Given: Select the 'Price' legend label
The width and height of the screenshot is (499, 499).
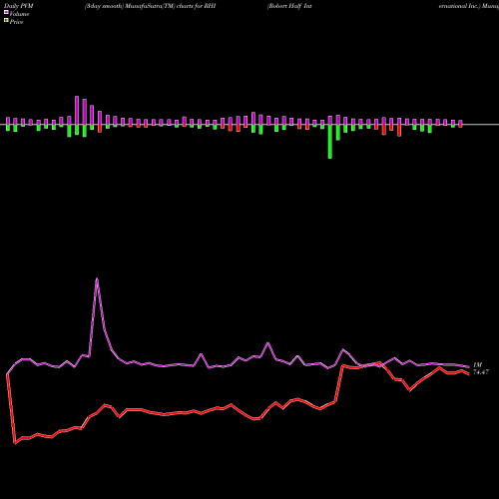Looking at the screenshot, I should coord(16,22).
